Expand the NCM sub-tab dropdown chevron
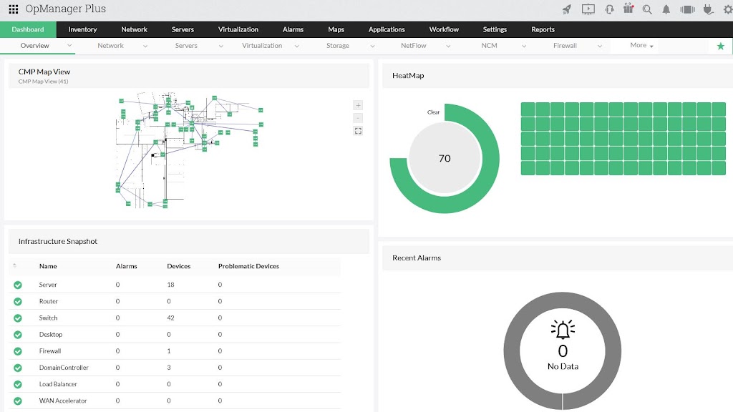The width and height of the screenshot is (733, 412). coord(524,46)
